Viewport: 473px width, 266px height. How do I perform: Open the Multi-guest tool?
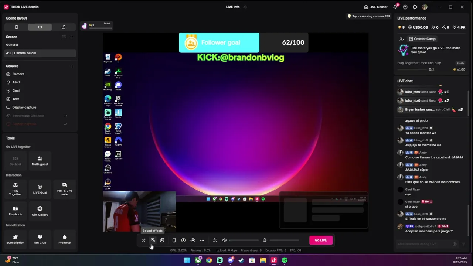(x=40, y=161)
